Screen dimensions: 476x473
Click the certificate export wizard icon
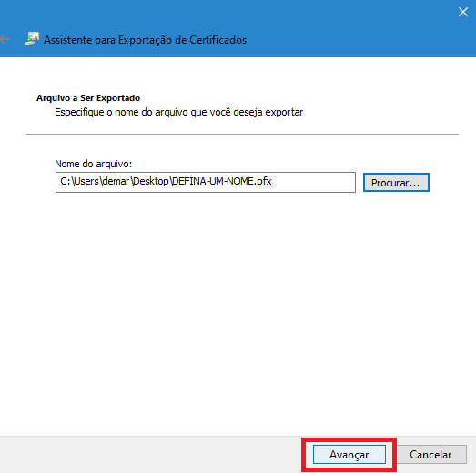[32, 39]
